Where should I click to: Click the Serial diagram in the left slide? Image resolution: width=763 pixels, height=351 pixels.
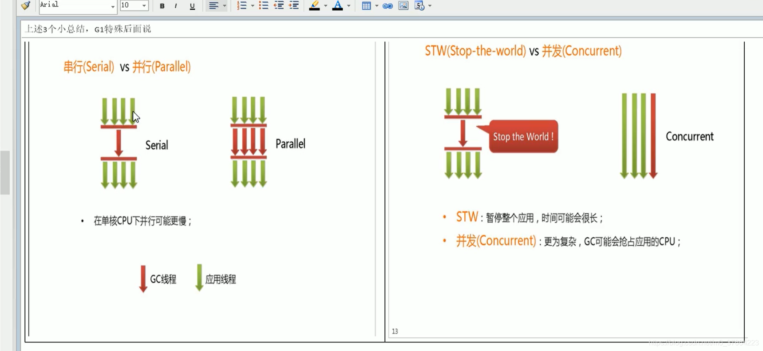coord(119,143)
